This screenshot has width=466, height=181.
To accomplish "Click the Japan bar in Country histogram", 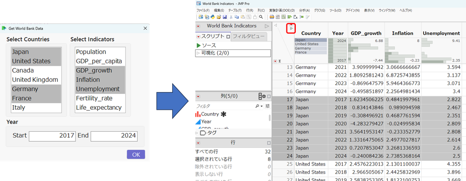I will (x=311, y=40).
